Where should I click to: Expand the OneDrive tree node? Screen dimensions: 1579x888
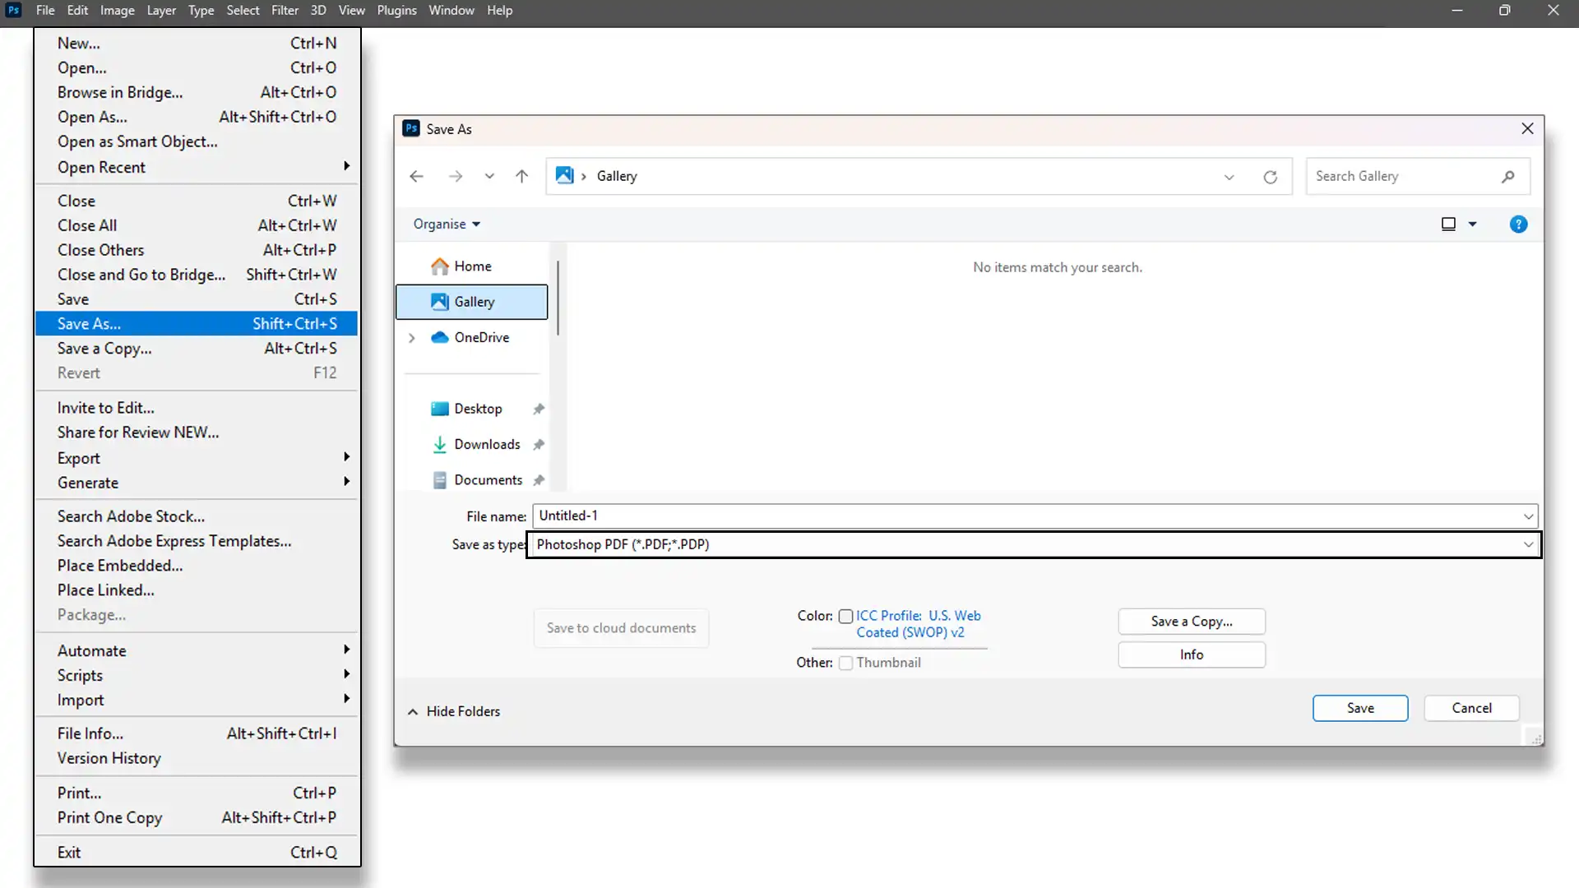point(412,338)
